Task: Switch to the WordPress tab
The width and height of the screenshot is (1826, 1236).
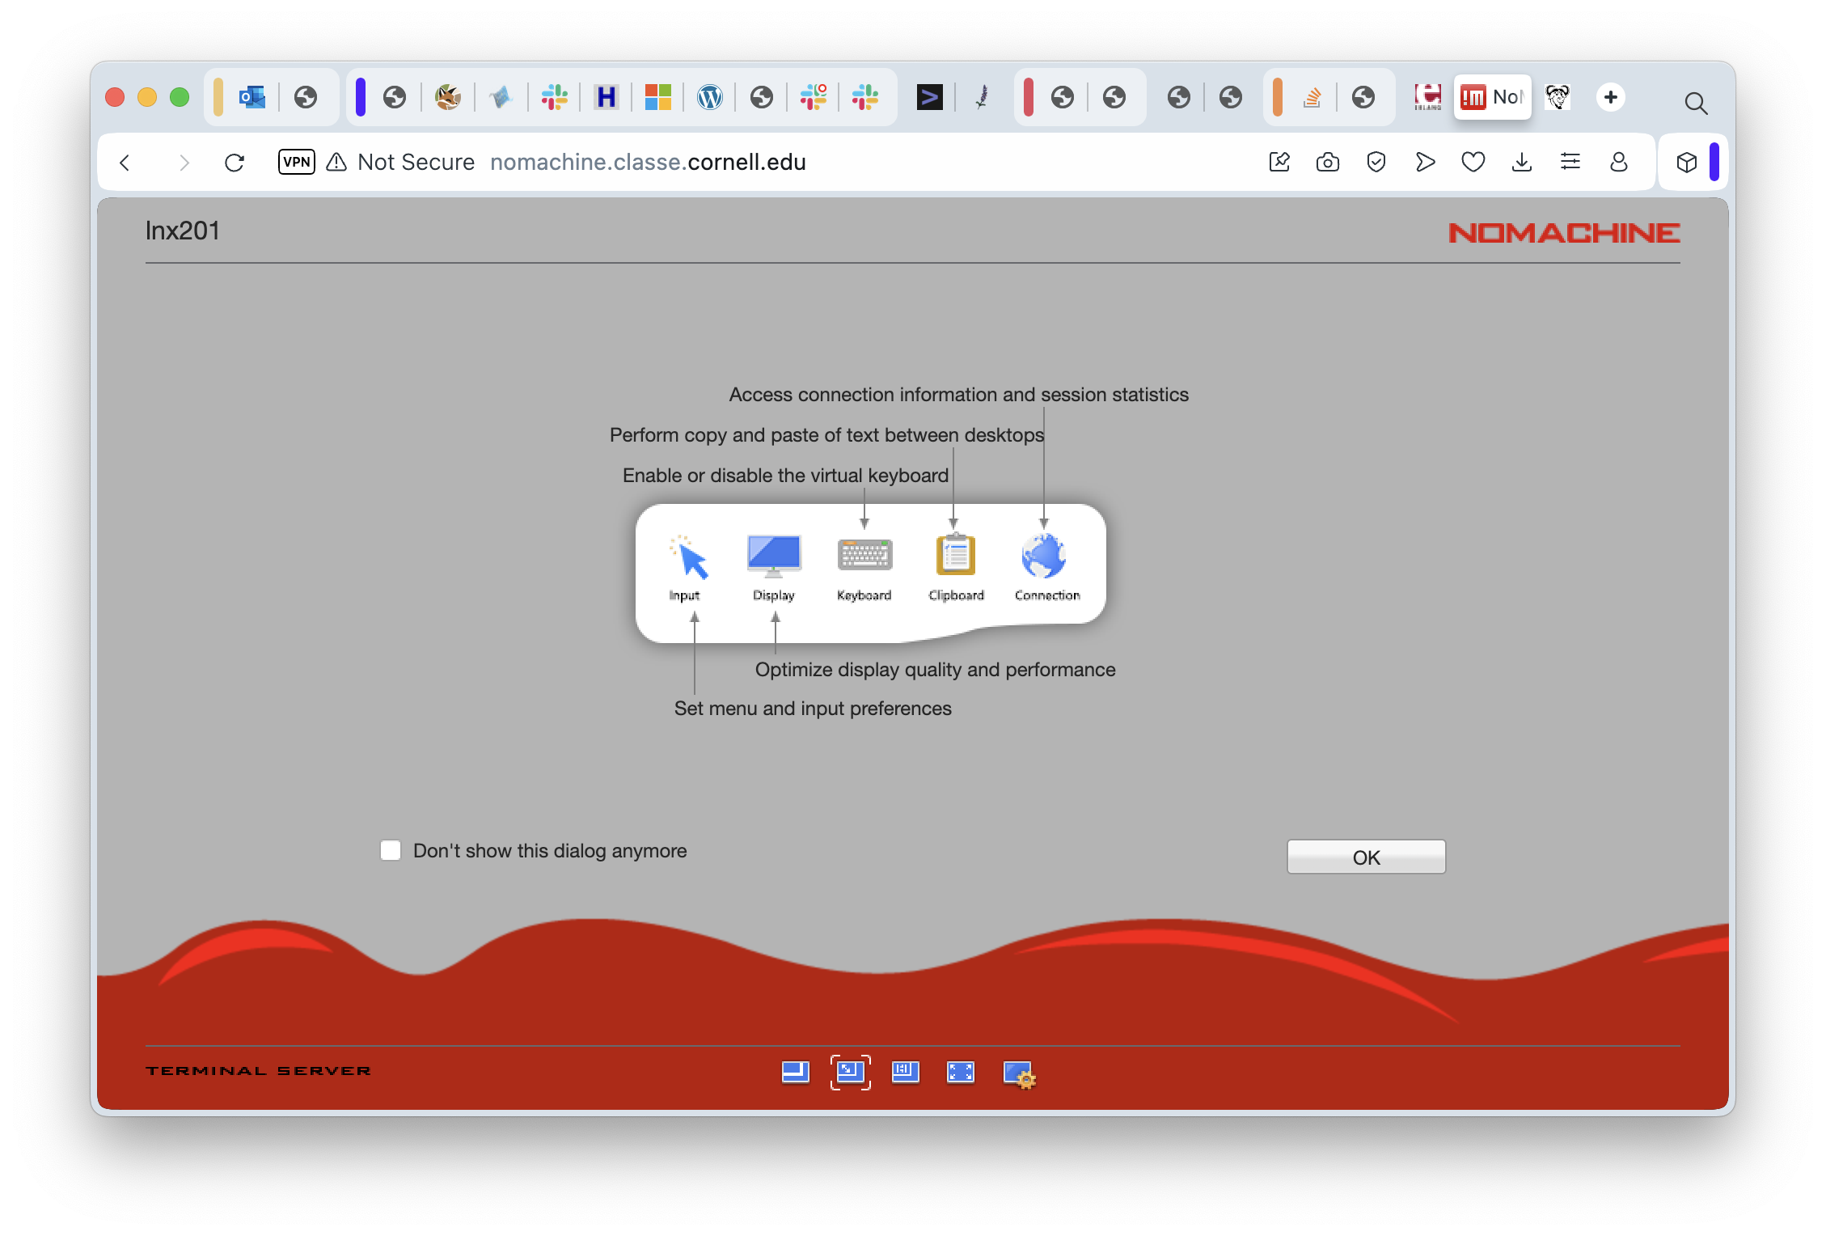Action: click(x=709, y=98)
